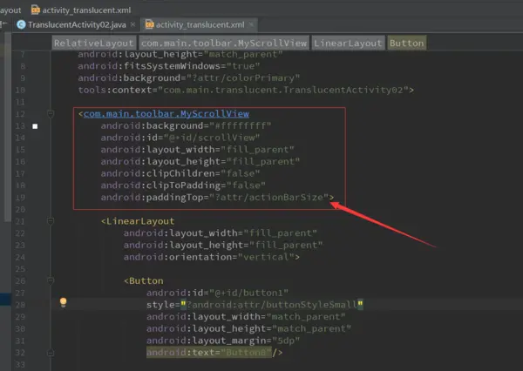523x371 pixels.
Task: Click the intention lightbulb at line 28
Action: [63, 302]
